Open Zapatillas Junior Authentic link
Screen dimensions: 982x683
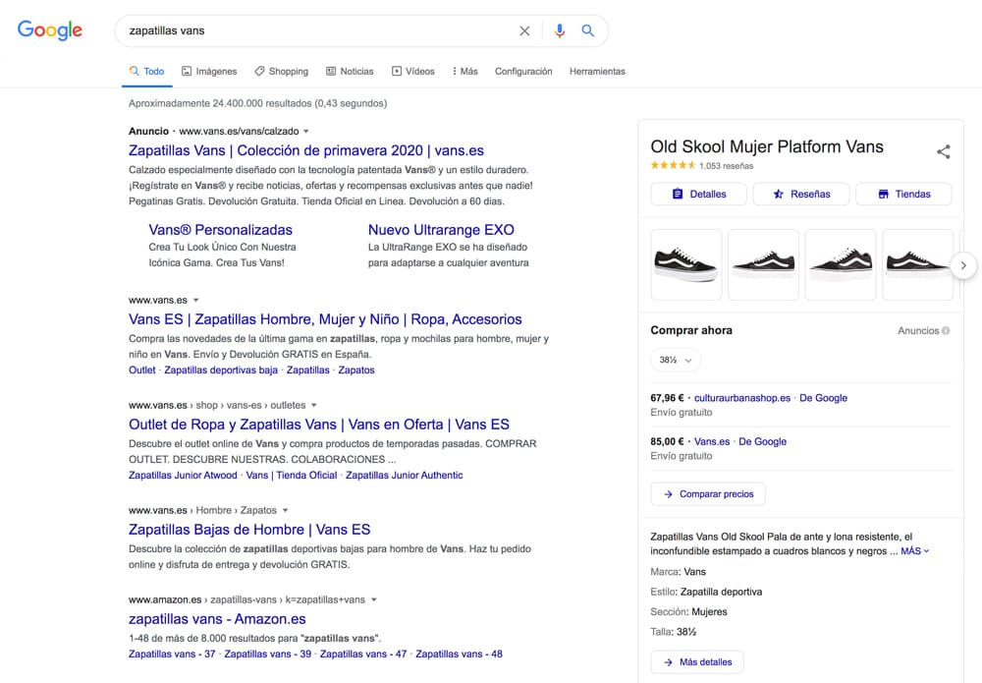[405, 476]
